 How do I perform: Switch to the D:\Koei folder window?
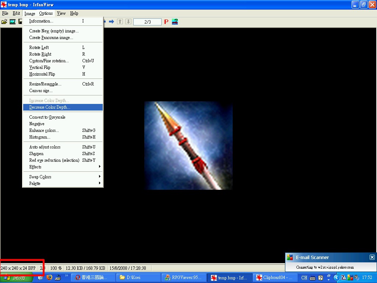[138, 278]
